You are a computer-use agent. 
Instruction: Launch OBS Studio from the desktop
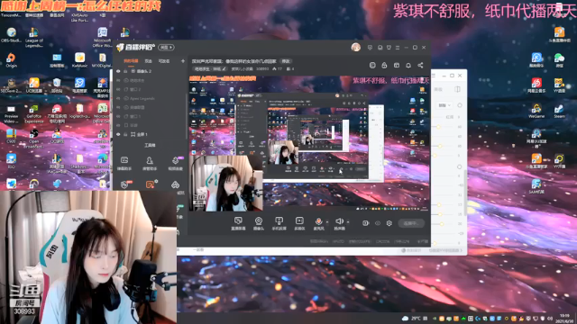coord(11,35)
